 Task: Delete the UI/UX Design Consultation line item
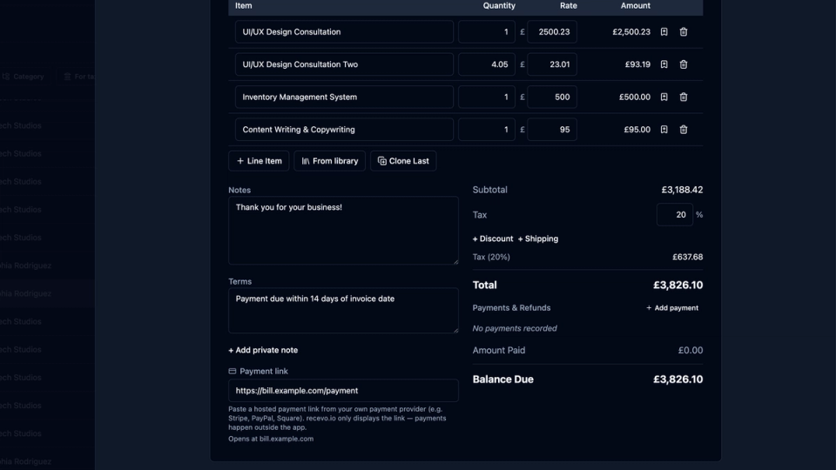684,32
